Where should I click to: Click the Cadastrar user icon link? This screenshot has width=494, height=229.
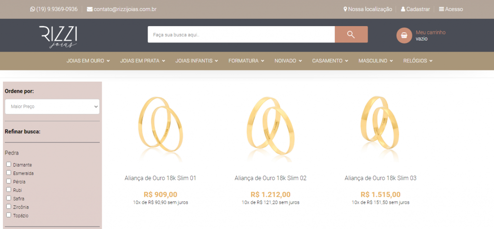click(x=403, y=9)
